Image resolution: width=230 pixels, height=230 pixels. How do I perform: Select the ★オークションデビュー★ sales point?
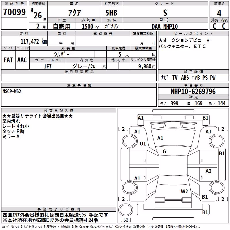[x=184, y=40]
